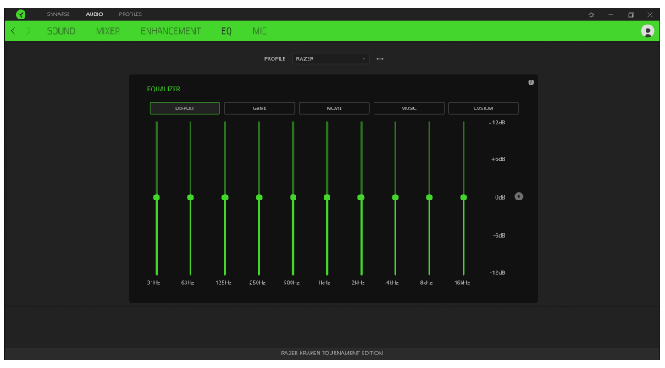This screenshot has height=368, width=665.
Task: Click the +6dB scale label
Action: click(x=498, y=159)
